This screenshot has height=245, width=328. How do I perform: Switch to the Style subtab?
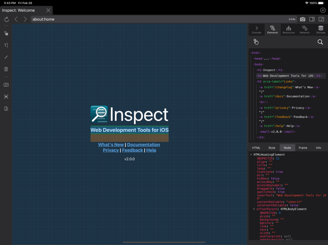pos(272,147)
